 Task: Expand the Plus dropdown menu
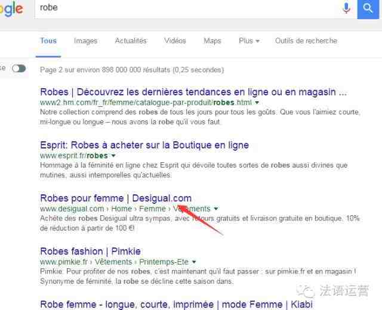[249, 41]
